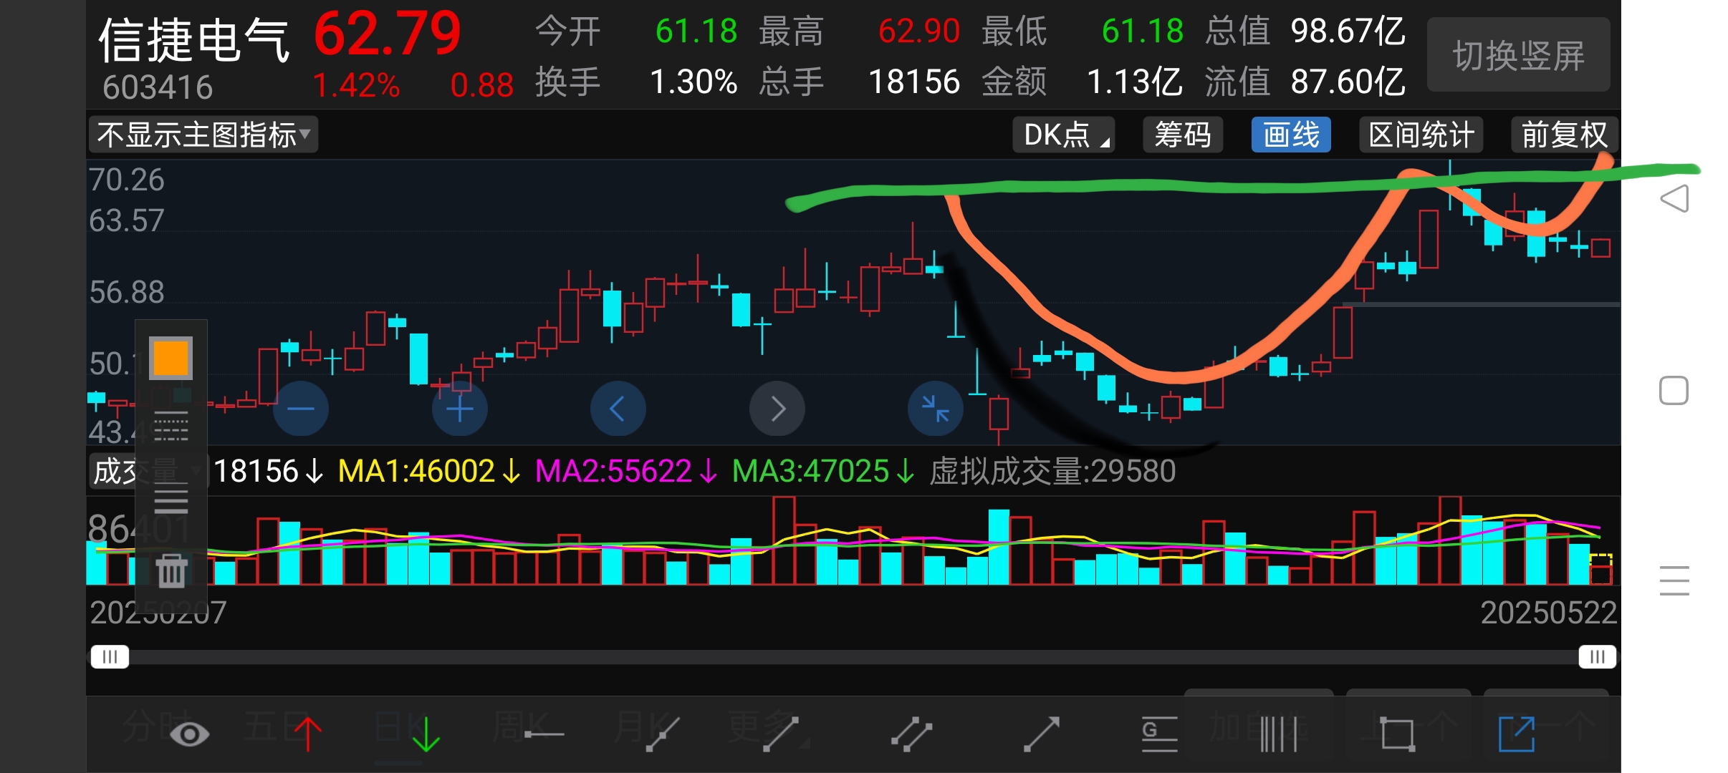
Task: Select the vertical cycle lines tool
Action: click(1278, 734)
